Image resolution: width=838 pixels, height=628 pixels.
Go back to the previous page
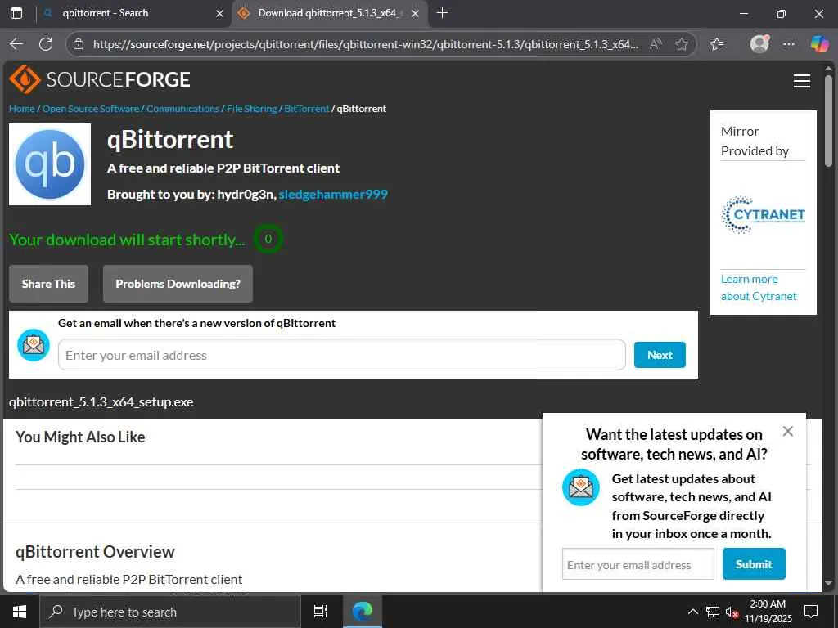[16, 44]
